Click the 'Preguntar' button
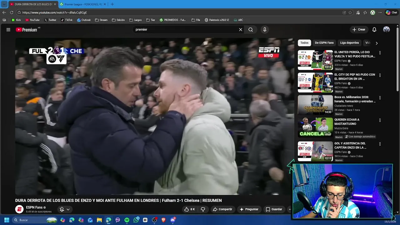The height and width of the screenshot is (225, 400). pos(249,209)
